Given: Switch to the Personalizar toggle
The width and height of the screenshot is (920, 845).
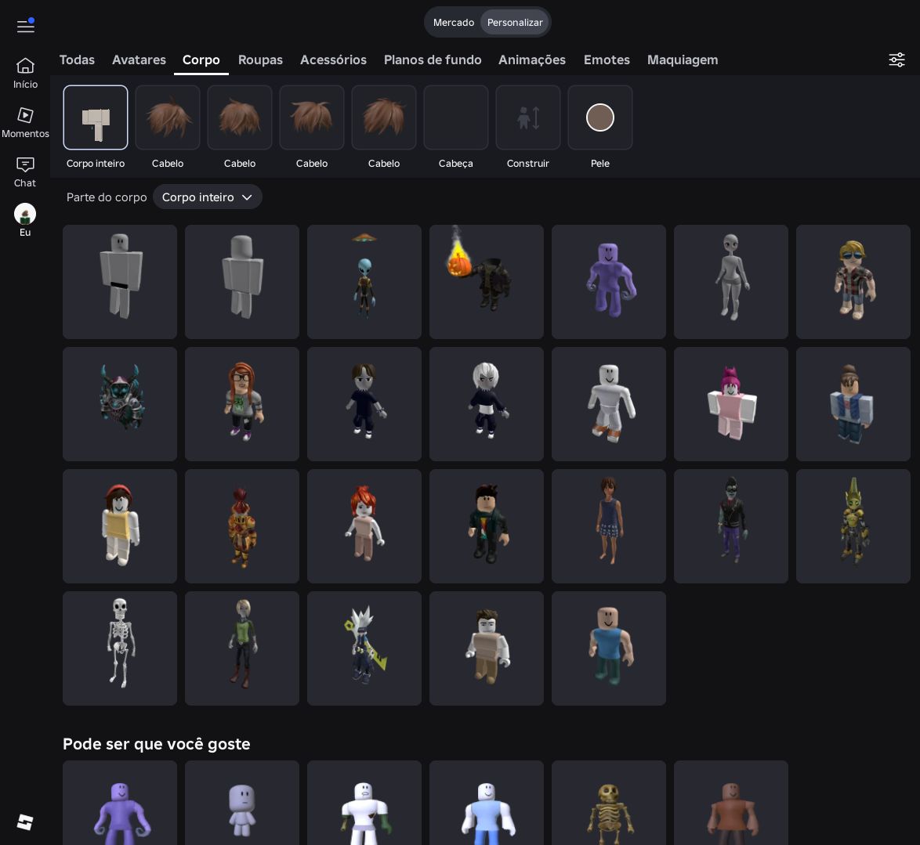Looking at the screenshot, I should point(515,22).
